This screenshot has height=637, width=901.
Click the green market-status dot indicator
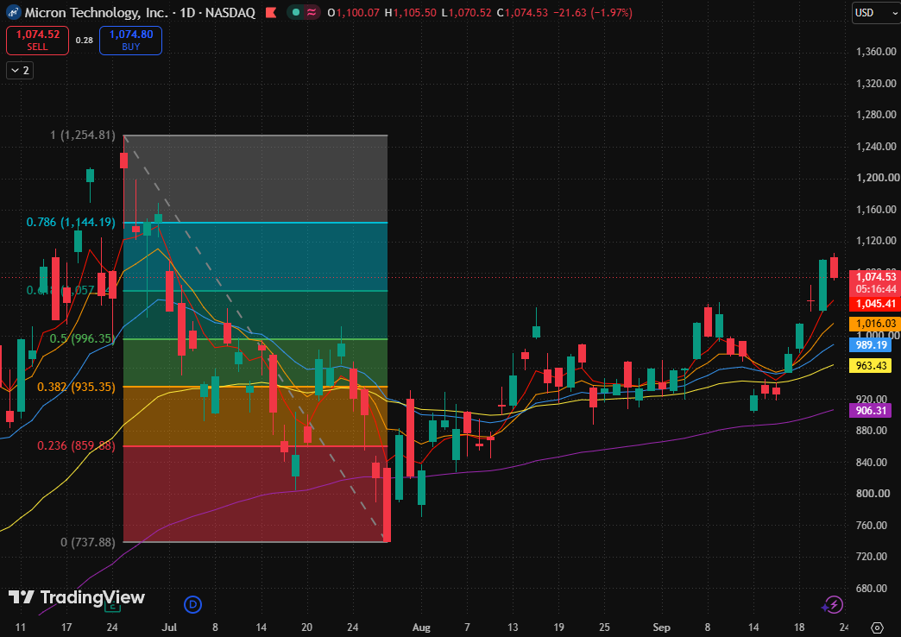pos(296,12)
